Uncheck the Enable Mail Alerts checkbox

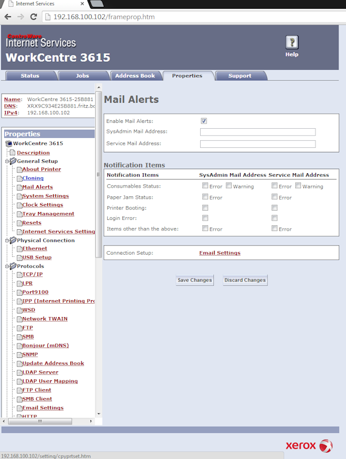pos(204,121)
